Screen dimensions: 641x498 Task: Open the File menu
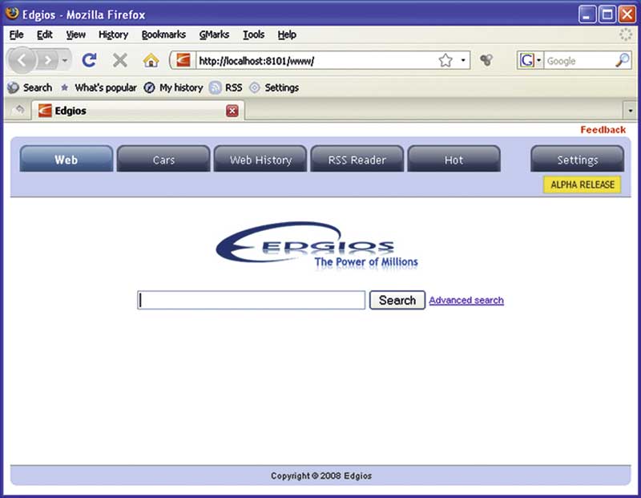coord(16,34)
